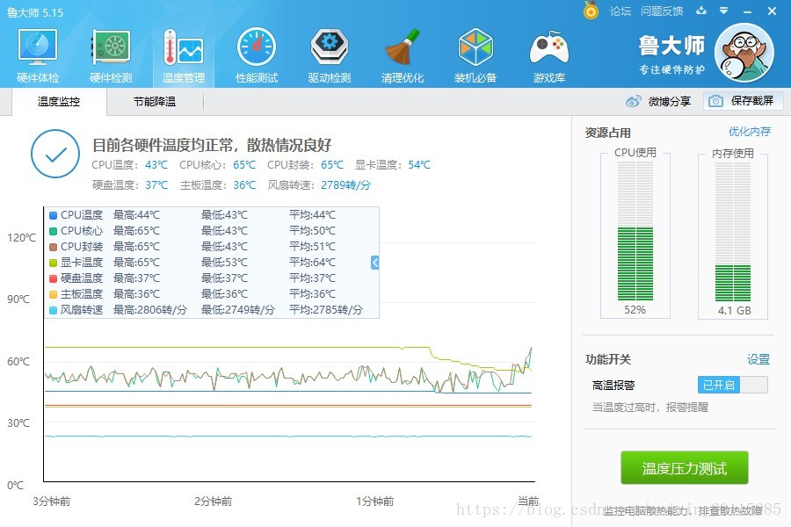Toggle 主板温度 orange legend swatch
Viewport: 791px width, 527px height.
(53, 294)
